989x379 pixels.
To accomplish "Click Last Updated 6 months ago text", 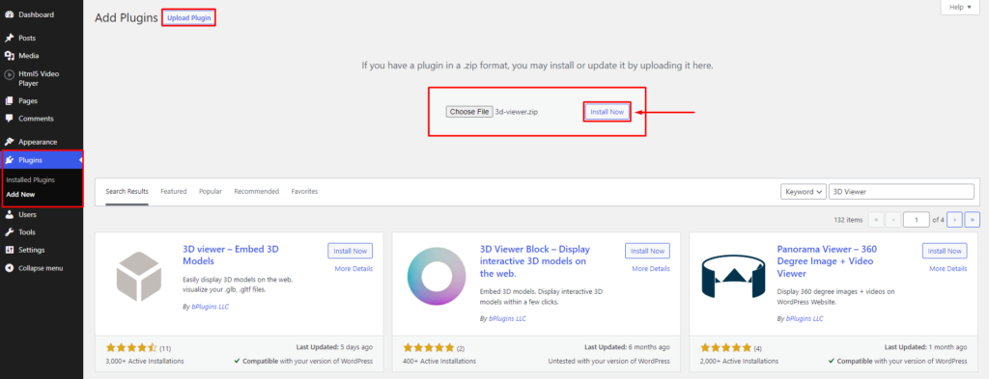I will click(627, 347).
